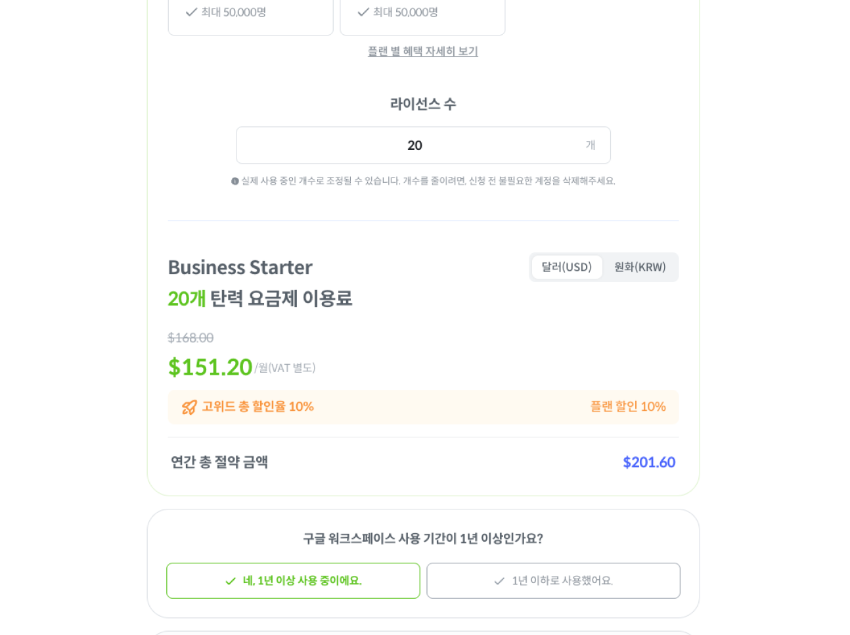Click the check icon in the left 최대 50,000명 card
Image resolution: width=850 pixels, height=635 pixels.
[x=191, y=12]
